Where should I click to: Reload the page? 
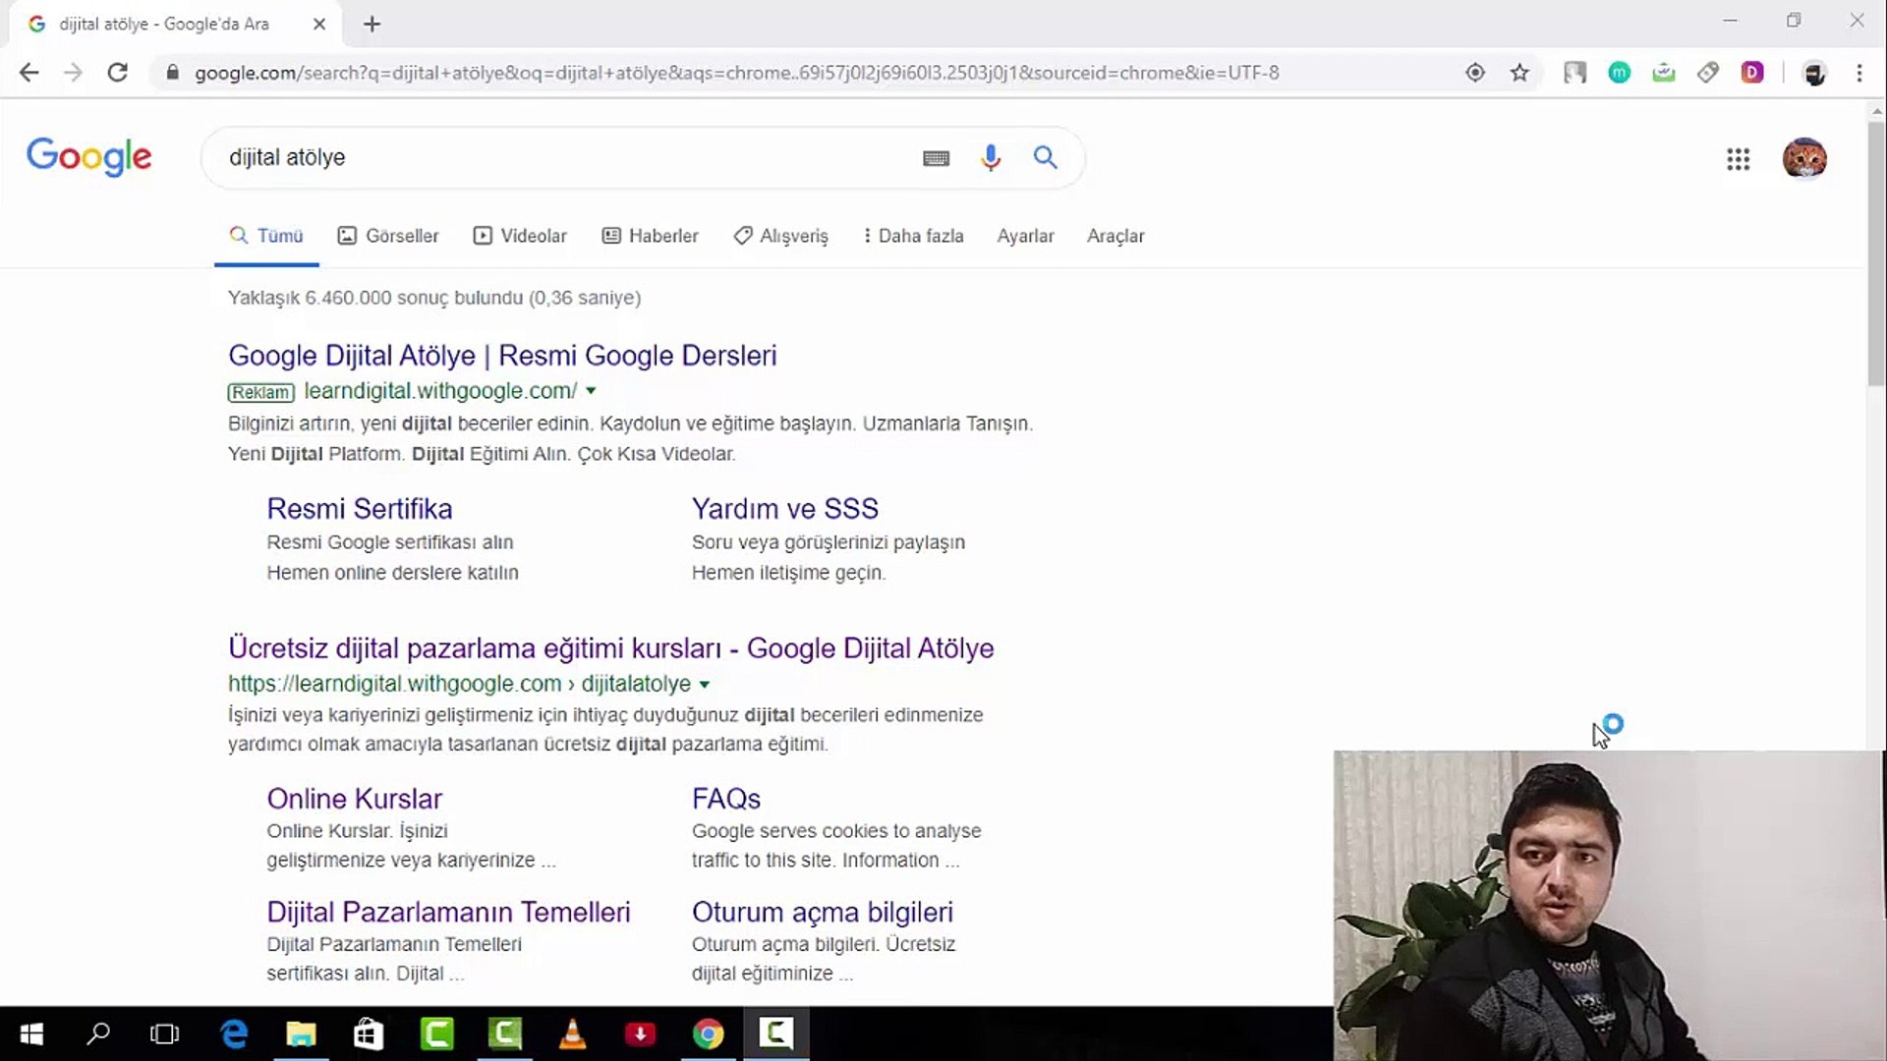[x=118, y=73]
